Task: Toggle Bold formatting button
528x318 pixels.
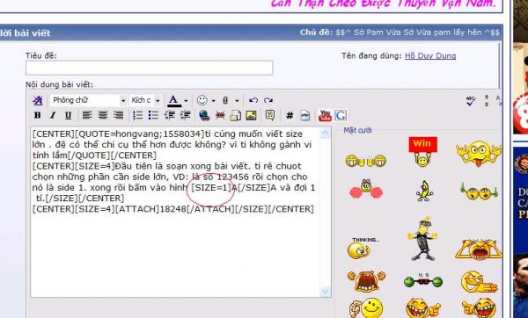Action: click(37, 115)
